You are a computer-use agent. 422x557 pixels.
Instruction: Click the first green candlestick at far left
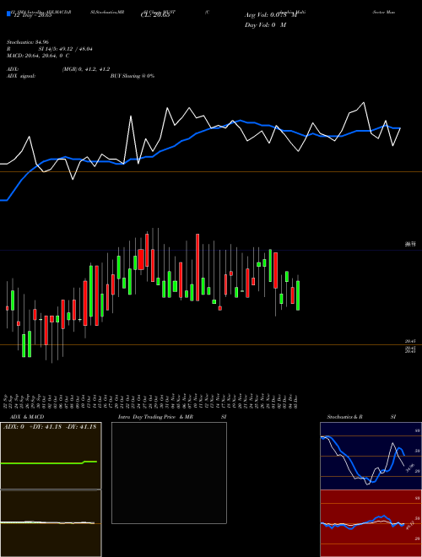coord(13,300)
